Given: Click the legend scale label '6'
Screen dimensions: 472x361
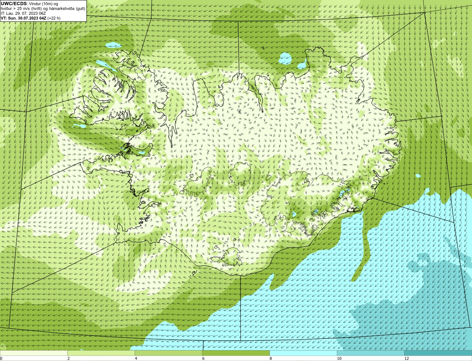Looking at the screenshot, I should click(204, 358).
